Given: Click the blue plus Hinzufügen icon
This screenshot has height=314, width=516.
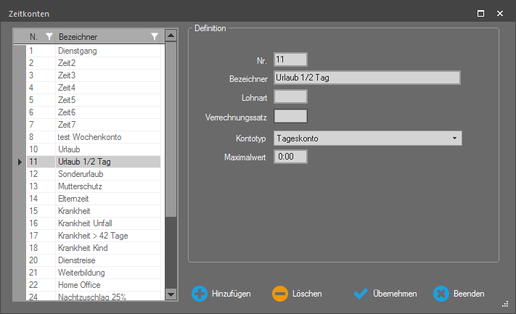Looking at the screenshot, I should coord(199,294).
